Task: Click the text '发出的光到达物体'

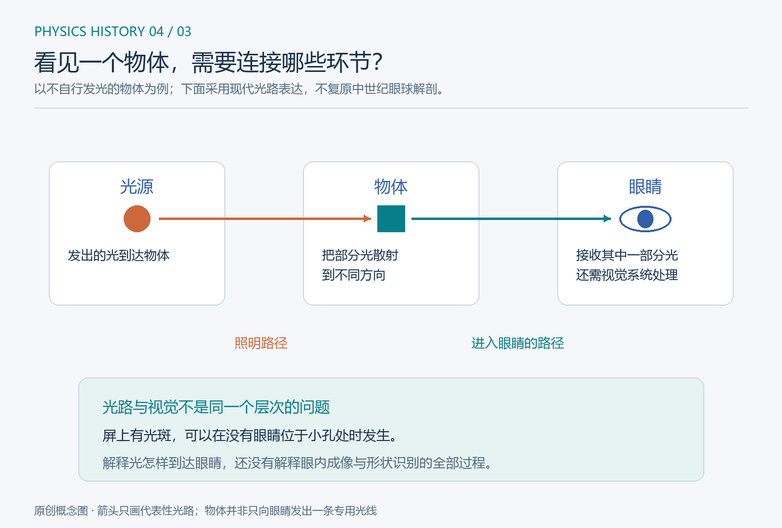Action: tap(119, 255)
